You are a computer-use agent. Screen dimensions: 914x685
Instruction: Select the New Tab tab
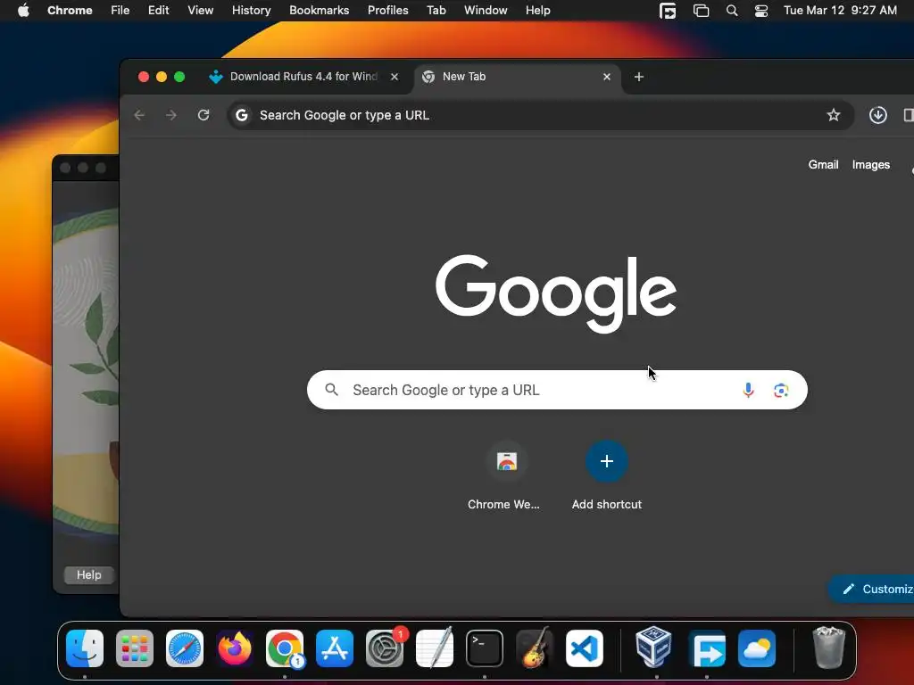click(x=516, y=77)
